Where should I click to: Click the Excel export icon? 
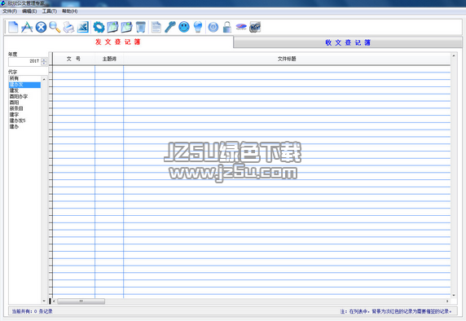pyautogui.click(x=82, y=27)
